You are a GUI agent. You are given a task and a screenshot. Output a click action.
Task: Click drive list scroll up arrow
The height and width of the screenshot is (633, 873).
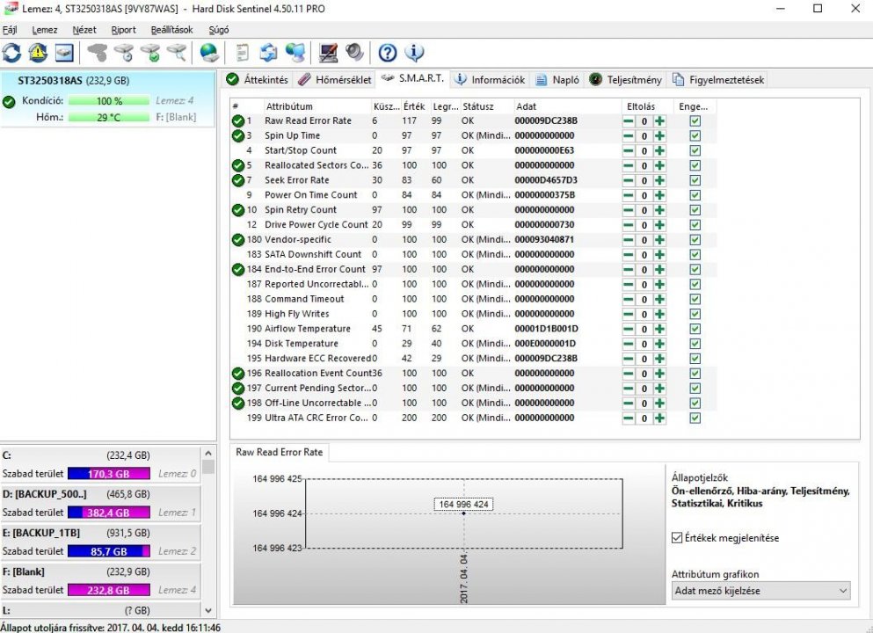tap(208, 453)
